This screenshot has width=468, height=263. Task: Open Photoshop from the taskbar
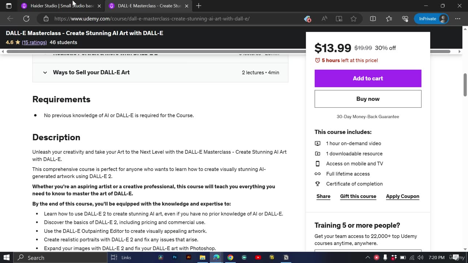(175, 258)
